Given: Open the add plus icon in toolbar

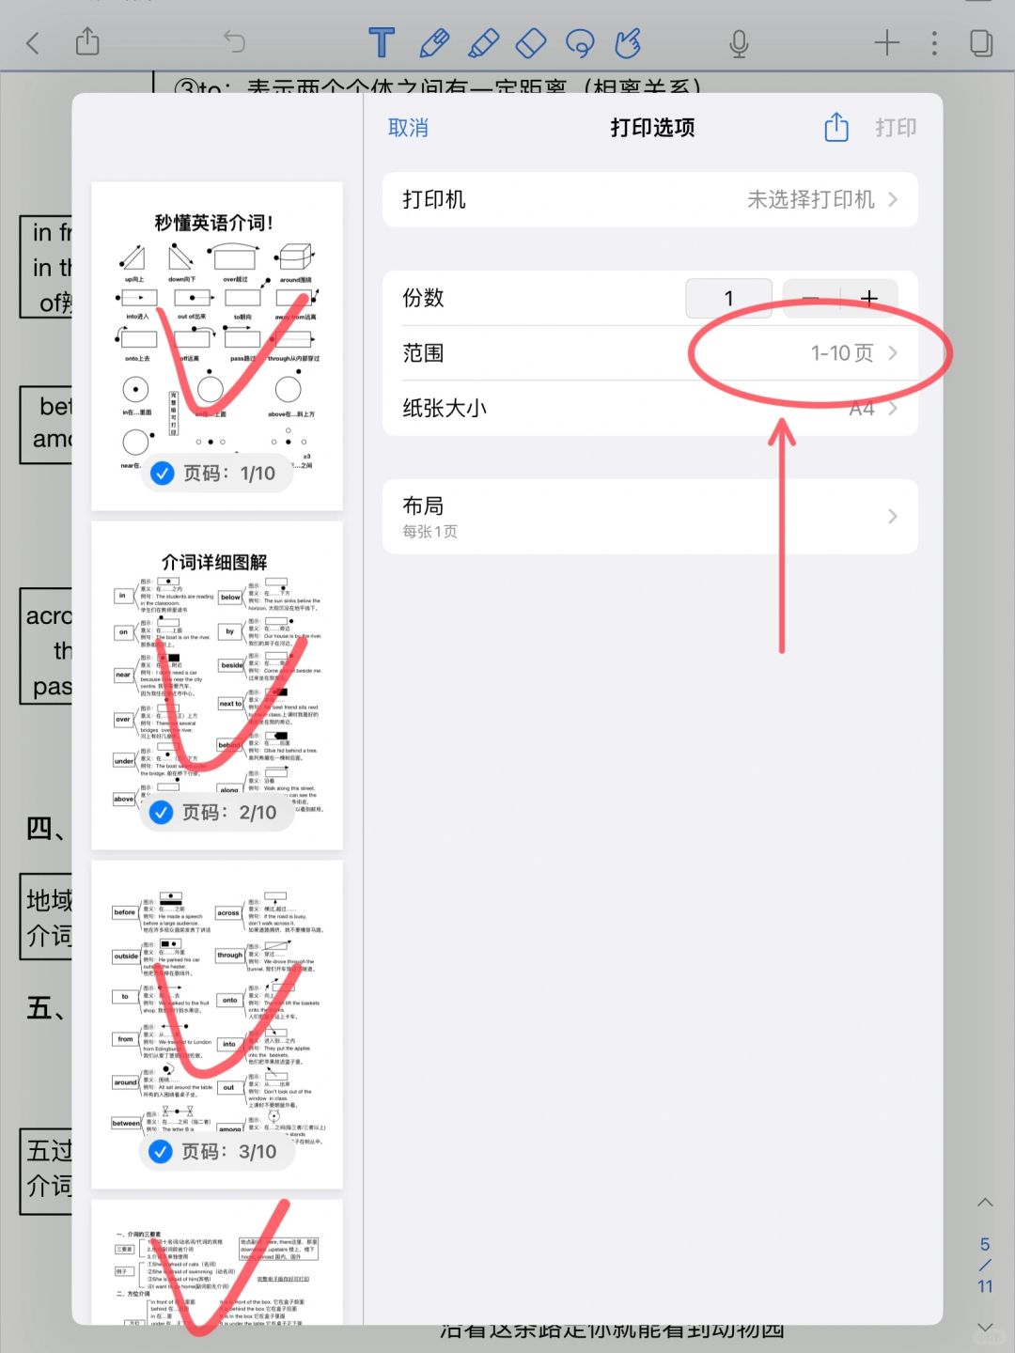Looking at the screenshot, I should point(886,42).
